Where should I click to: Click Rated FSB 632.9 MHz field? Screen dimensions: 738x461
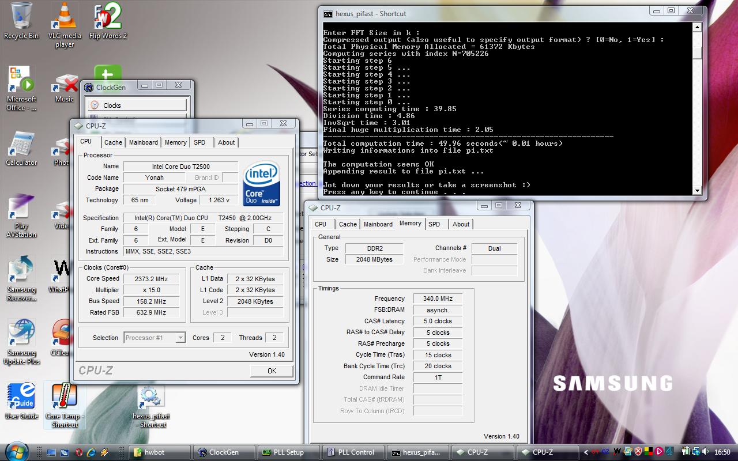tap(151, 312)
